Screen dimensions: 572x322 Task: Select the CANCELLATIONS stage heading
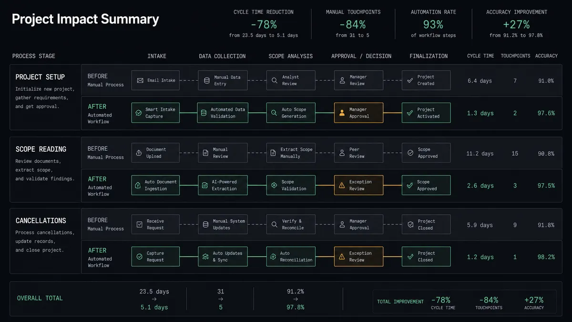(x=41, y=221)
